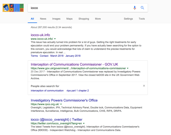
Task: Open the January 2018 sitelink
Action: click(73, 56)
